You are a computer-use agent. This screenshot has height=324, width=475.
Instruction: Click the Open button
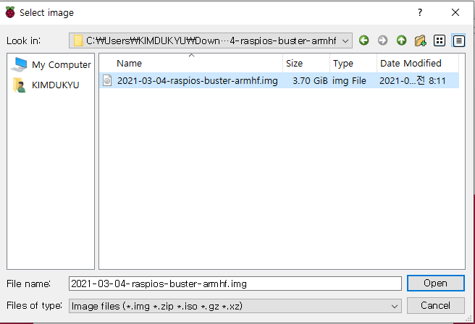[x=435, y=283]
